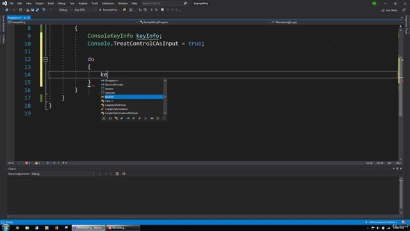Click the Navigate Backward toolbar icon
Viewport: 410px width, 231px height.
point(7,10)
